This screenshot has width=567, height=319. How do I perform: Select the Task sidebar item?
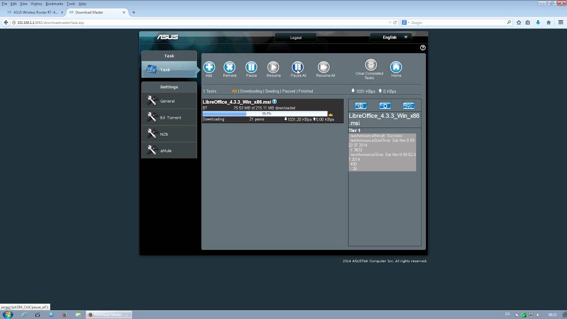tap(169, 70)
